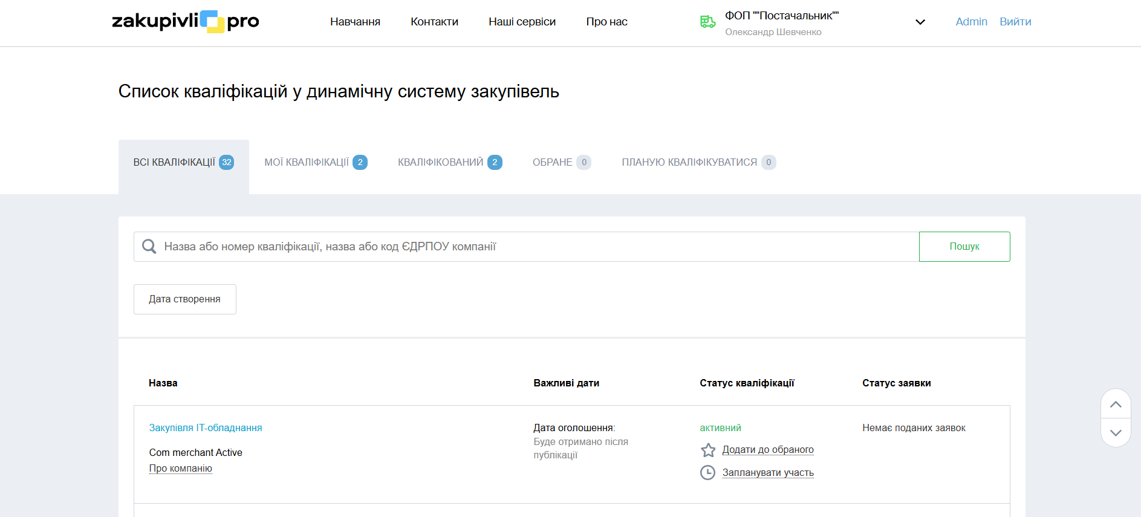Go to ПЛАНУЮ КВАЛІФІКУВАТИСЯ tab
1141x517 pixels.
(x=698, y=162)
